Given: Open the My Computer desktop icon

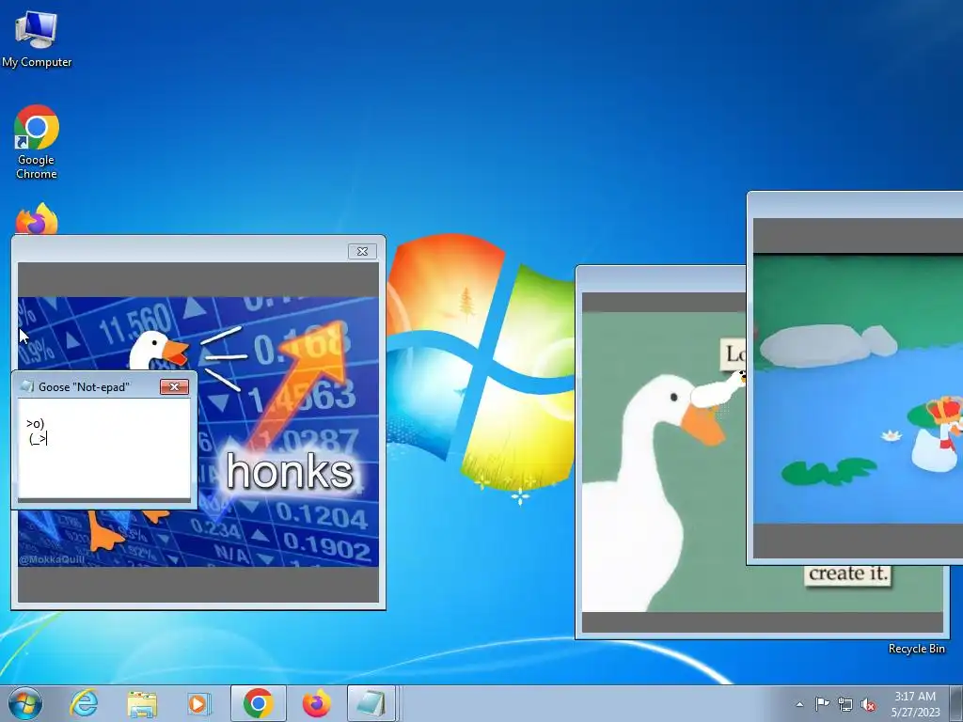Looking at the screenshot, I should [x=37, y=38].
